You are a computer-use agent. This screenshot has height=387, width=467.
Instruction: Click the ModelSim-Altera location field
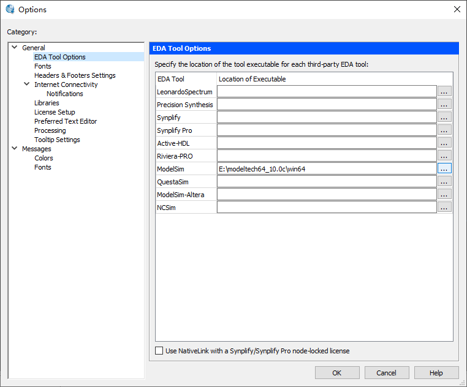tap(327, 194)
